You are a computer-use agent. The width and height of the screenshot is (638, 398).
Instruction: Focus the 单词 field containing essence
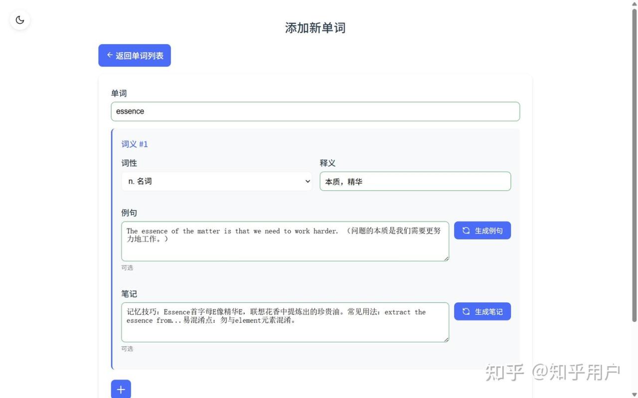click(x=315, y=111)
